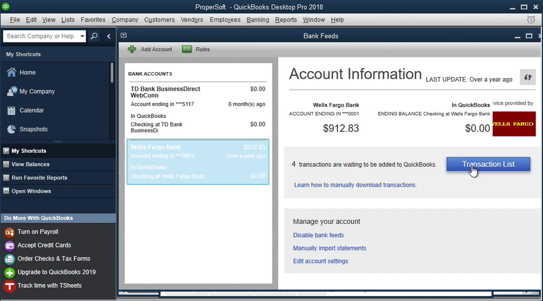Click the green Rules icon
The image size is (543, 301).
(x=187, y=49)
